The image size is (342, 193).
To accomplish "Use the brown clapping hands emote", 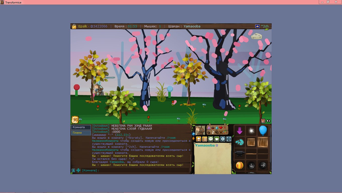I will (209, 132).
